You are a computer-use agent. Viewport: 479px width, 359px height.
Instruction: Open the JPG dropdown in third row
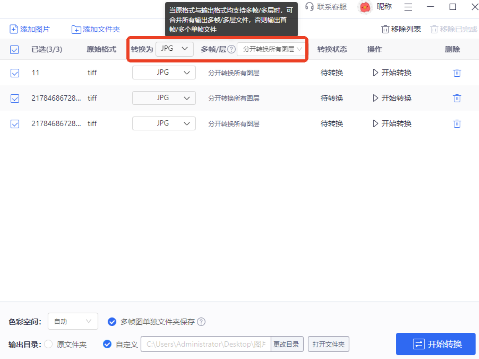click(164, 123)
